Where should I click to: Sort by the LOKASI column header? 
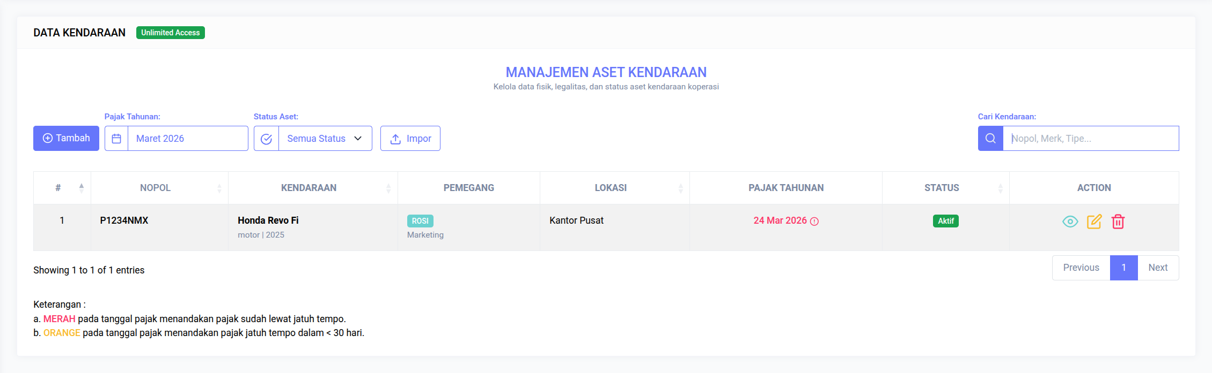click(611, 188)
